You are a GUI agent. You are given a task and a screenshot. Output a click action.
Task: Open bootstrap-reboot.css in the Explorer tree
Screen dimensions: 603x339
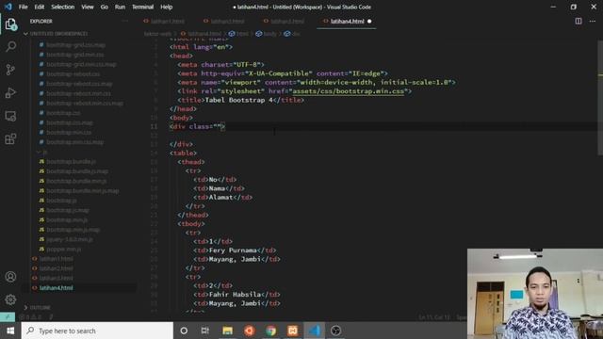(x=73, y=73)
